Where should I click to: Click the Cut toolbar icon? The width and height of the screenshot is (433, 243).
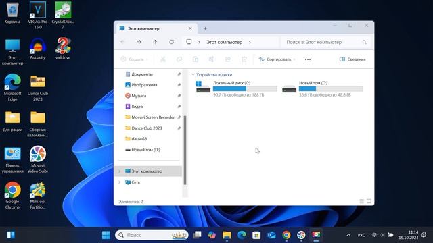pyautogui.click(x=163, y=59)
